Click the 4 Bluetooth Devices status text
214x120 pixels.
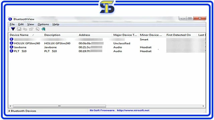pos(22,111)
